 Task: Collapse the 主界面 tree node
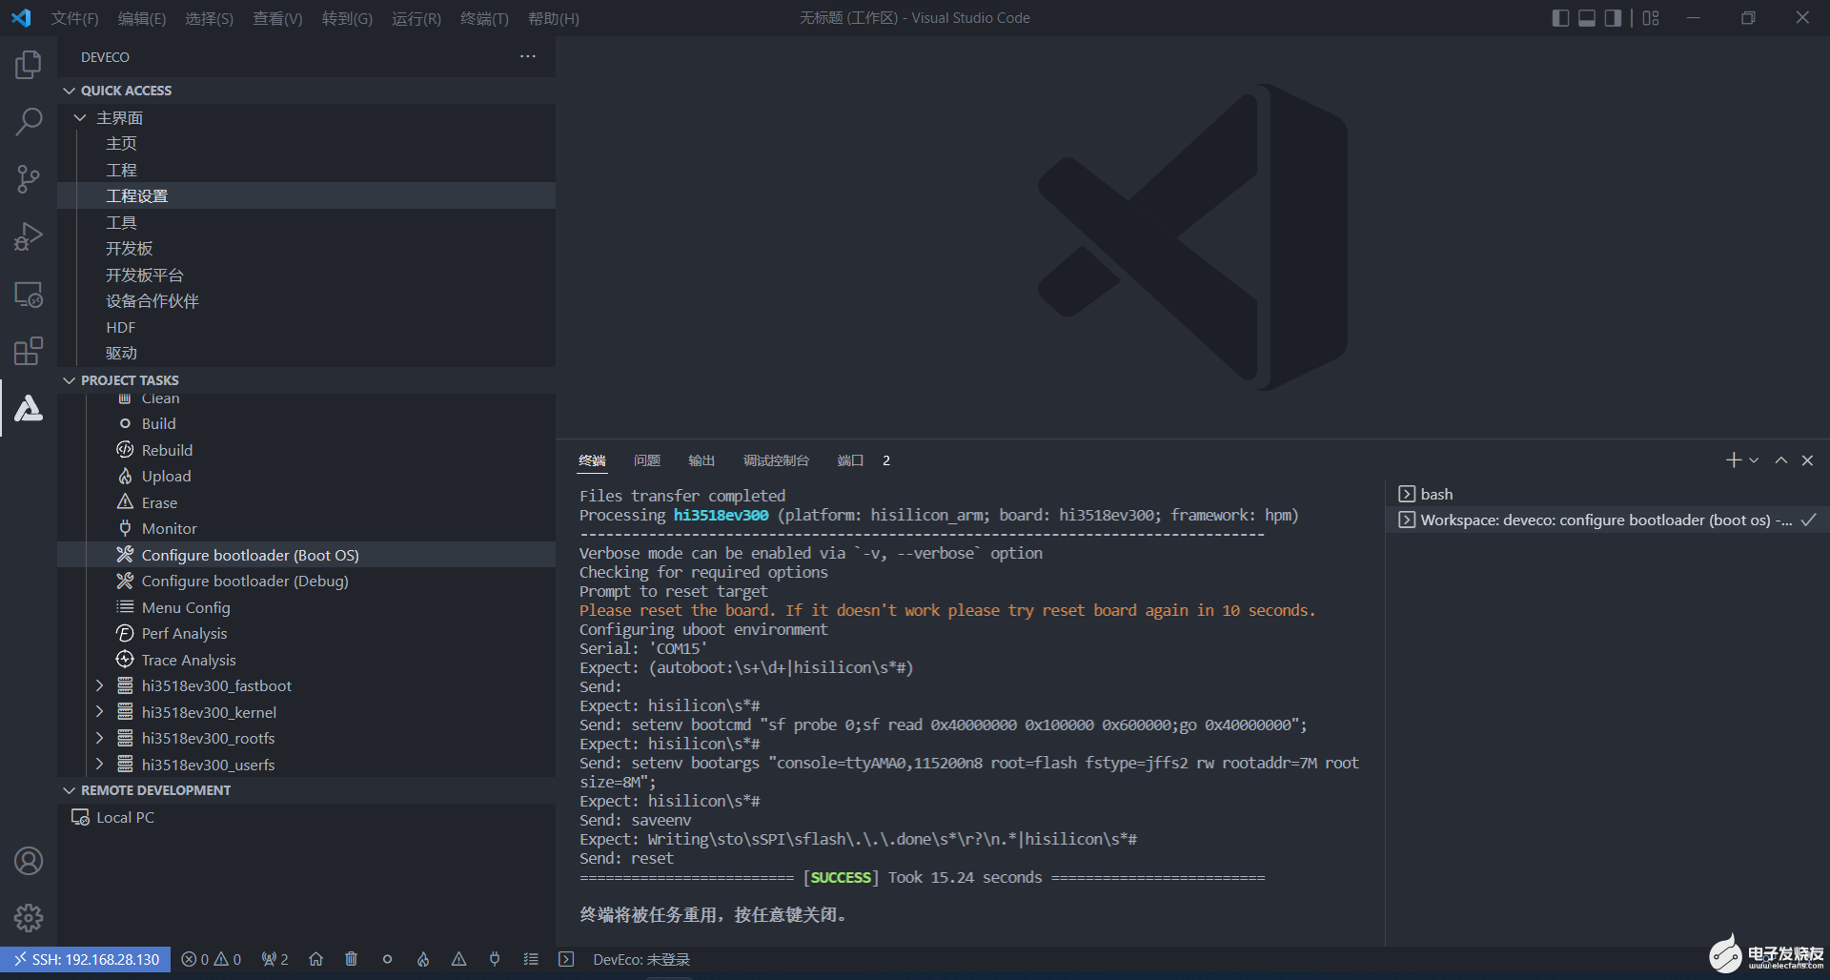tap(80, 117)
